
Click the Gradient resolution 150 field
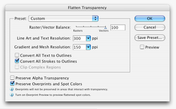click(79, 47)
